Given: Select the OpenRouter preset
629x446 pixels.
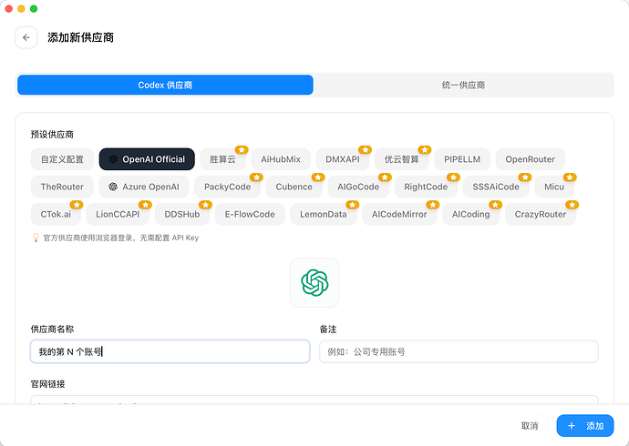Looking at the screenshot, I should coord(530,159).
